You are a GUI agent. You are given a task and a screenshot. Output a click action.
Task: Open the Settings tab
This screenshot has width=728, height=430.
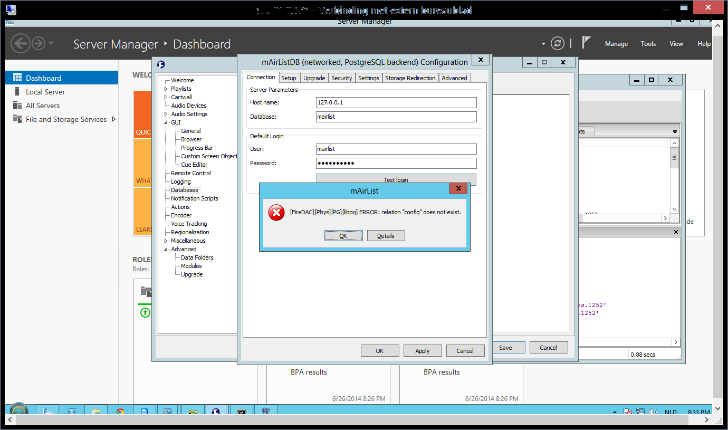point(369,78)
